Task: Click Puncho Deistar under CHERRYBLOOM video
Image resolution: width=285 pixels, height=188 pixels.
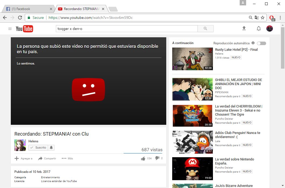Action: click(x=224, y=119)
